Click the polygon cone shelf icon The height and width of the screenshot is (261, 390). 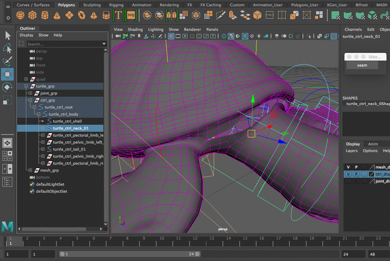pos(57,15)
